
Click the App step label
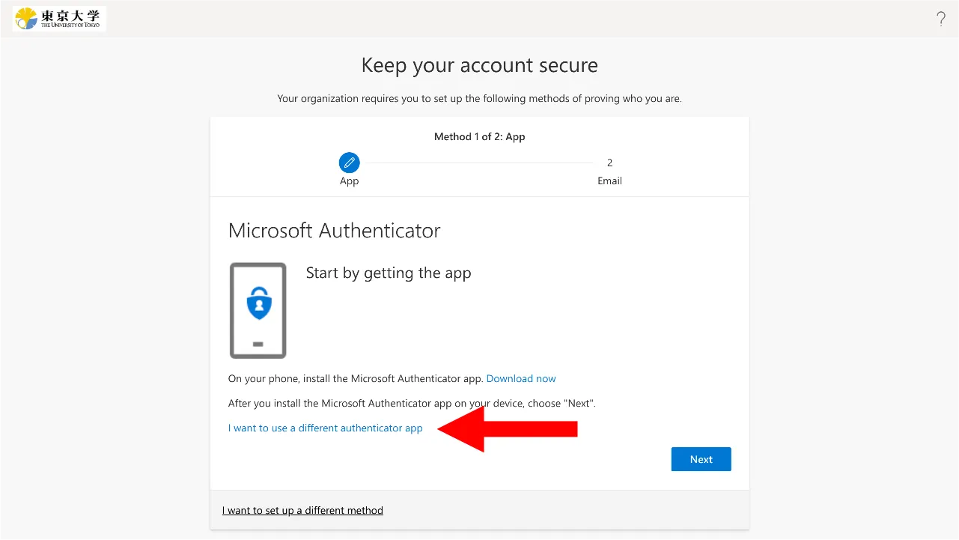pos(349,180)
